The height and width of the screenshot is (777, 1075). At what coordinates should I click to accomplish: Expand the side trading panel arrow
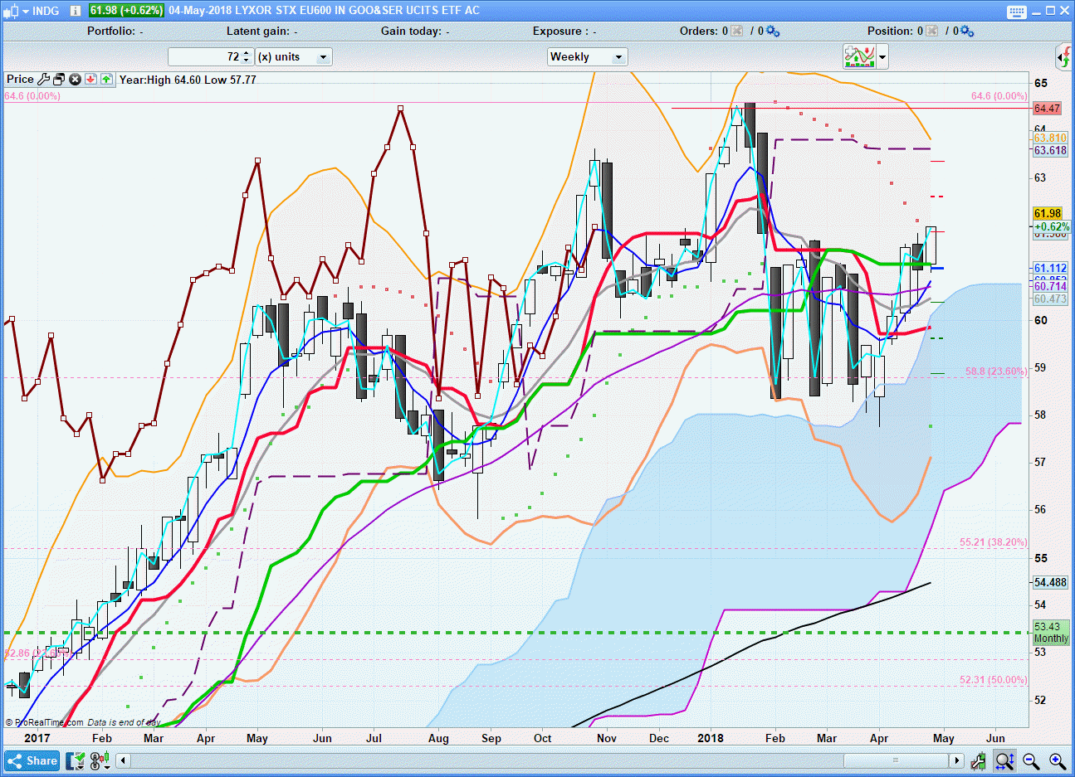pos(1064,57)
